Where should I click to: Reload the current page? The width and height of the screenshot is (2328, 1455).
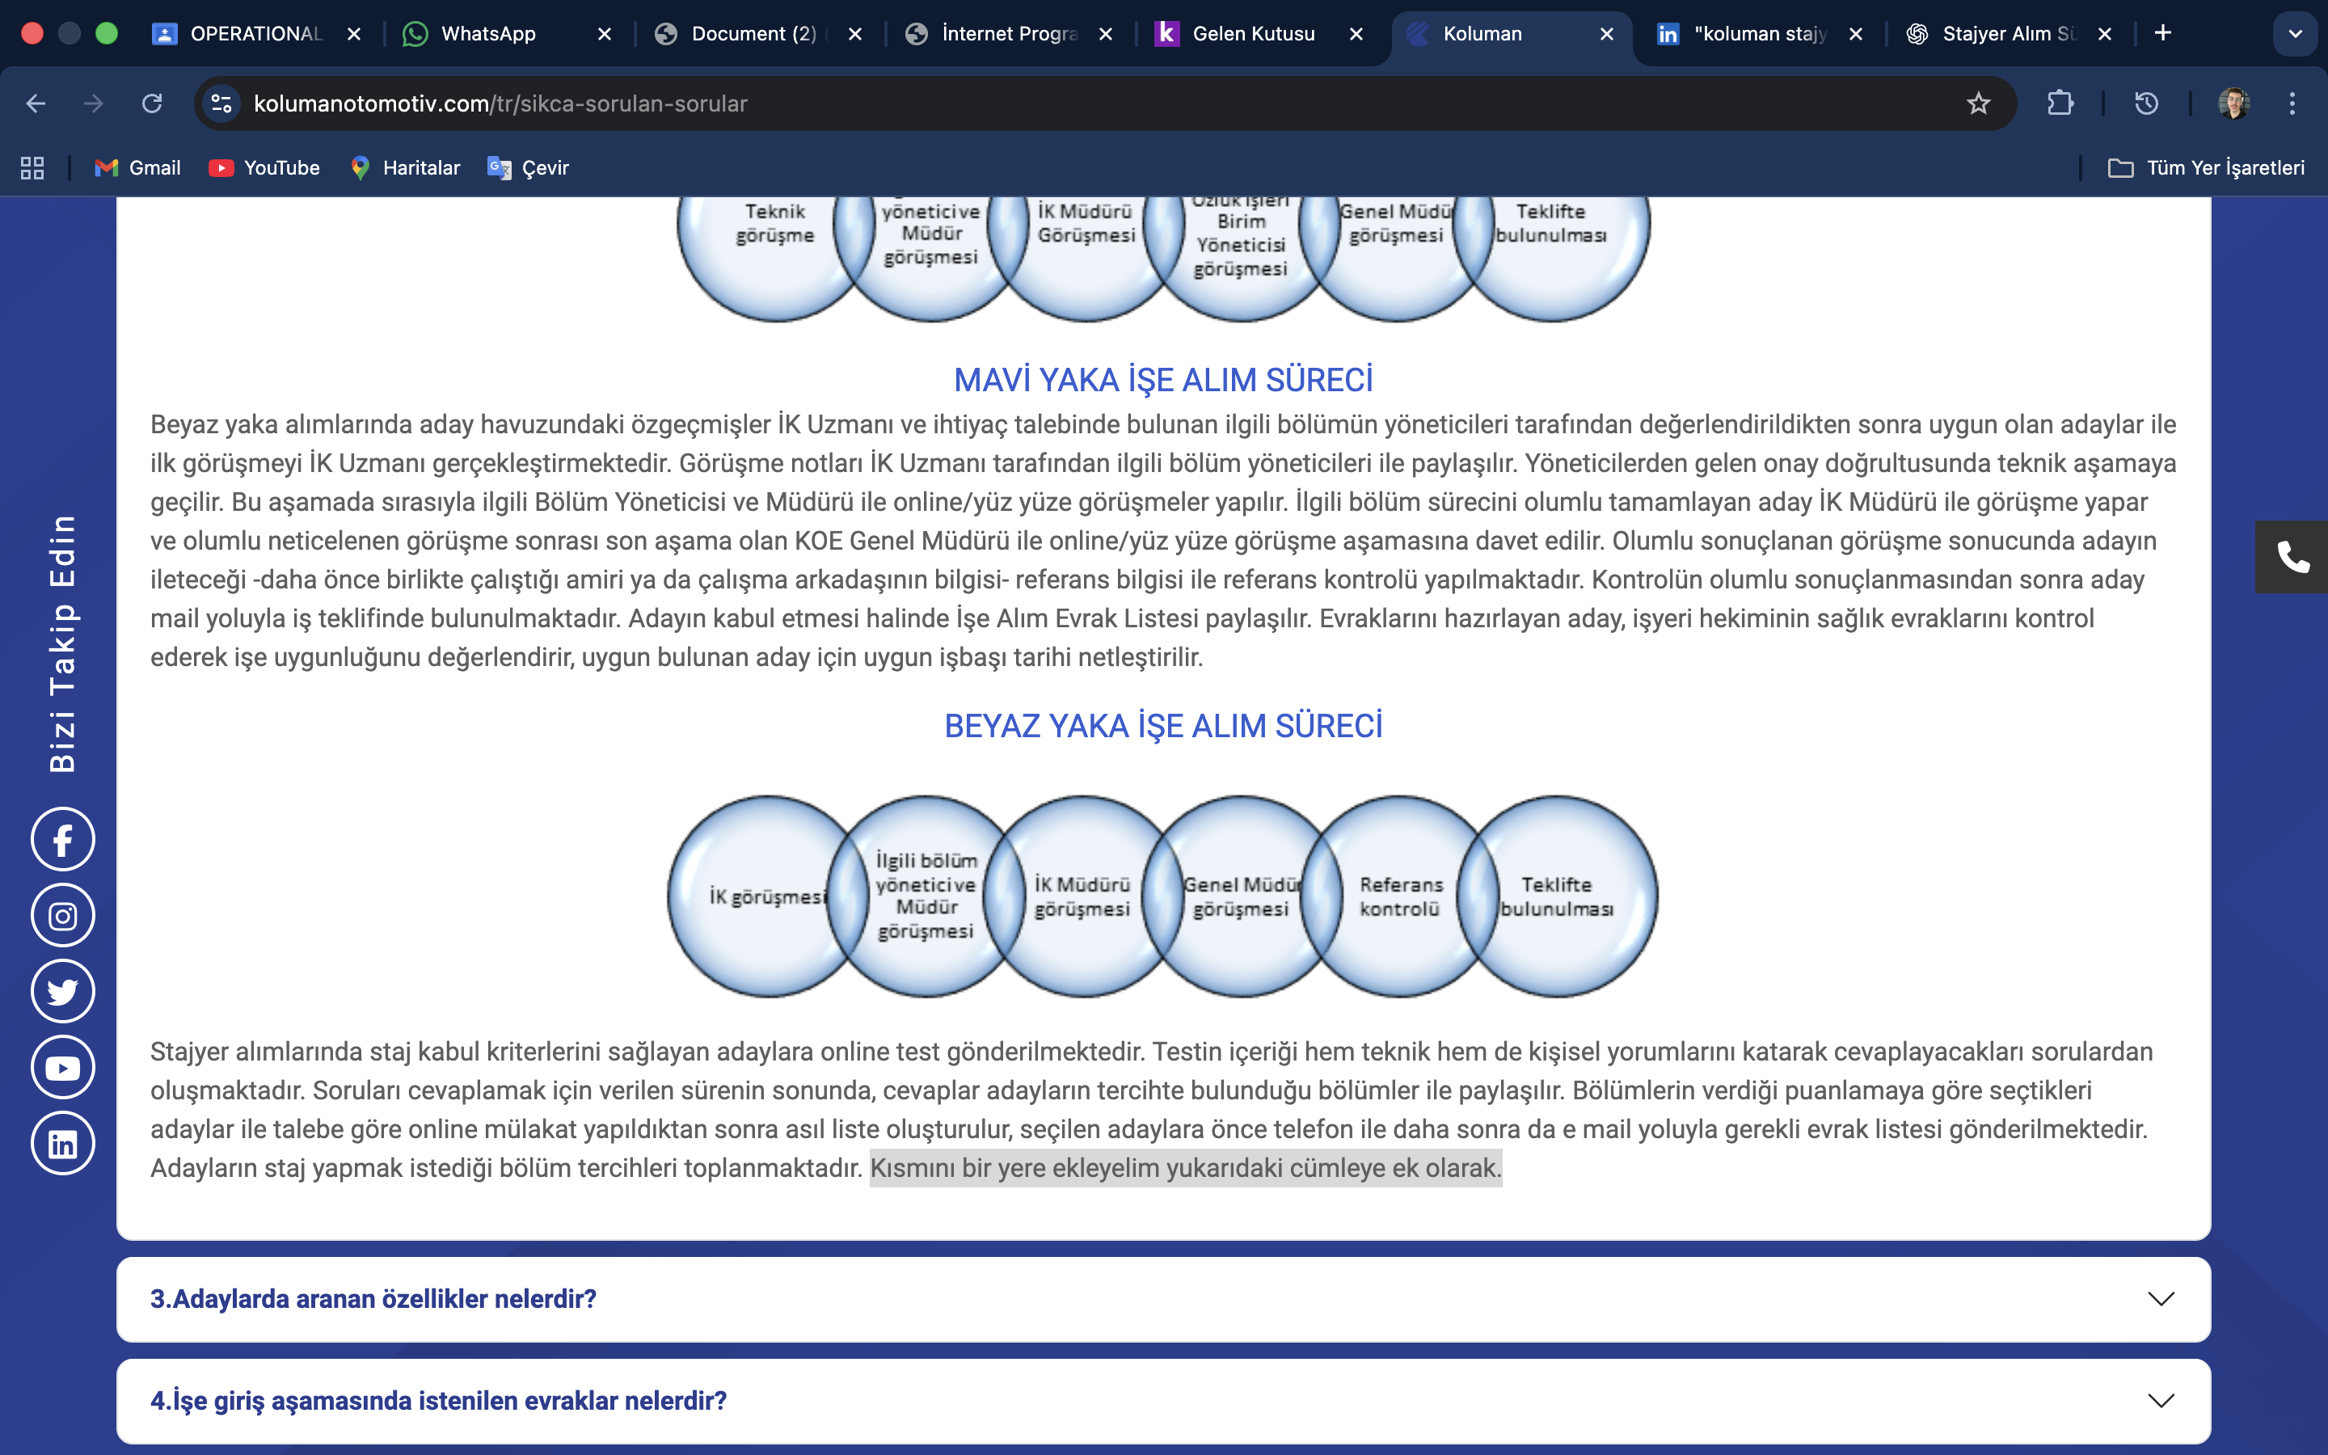pos(152,103)
